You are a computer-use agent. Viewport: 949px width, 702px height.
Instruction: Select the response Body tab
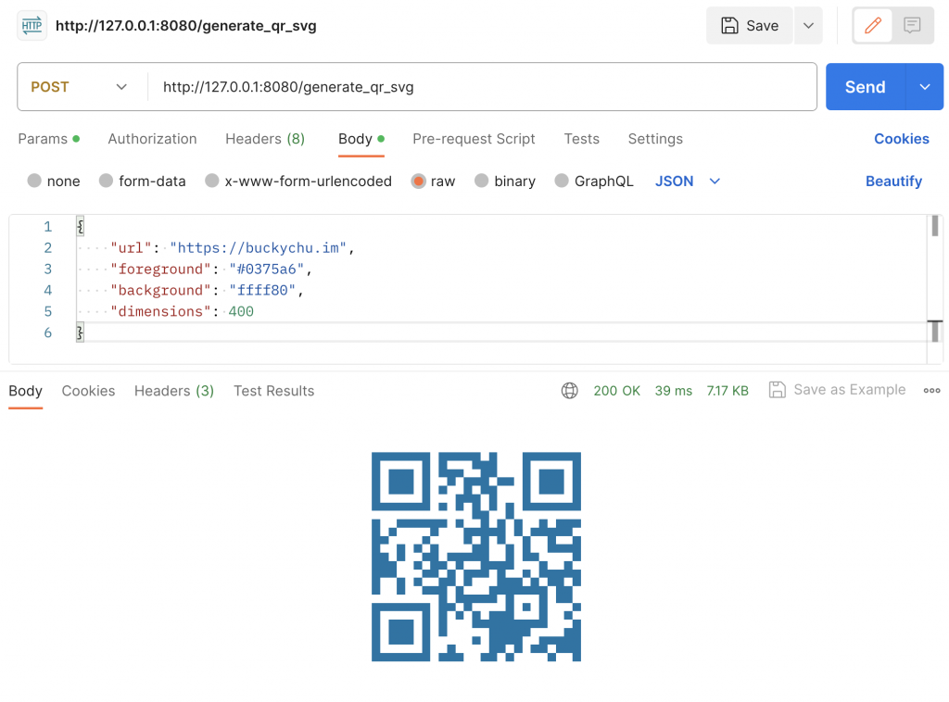click(25, 391)
